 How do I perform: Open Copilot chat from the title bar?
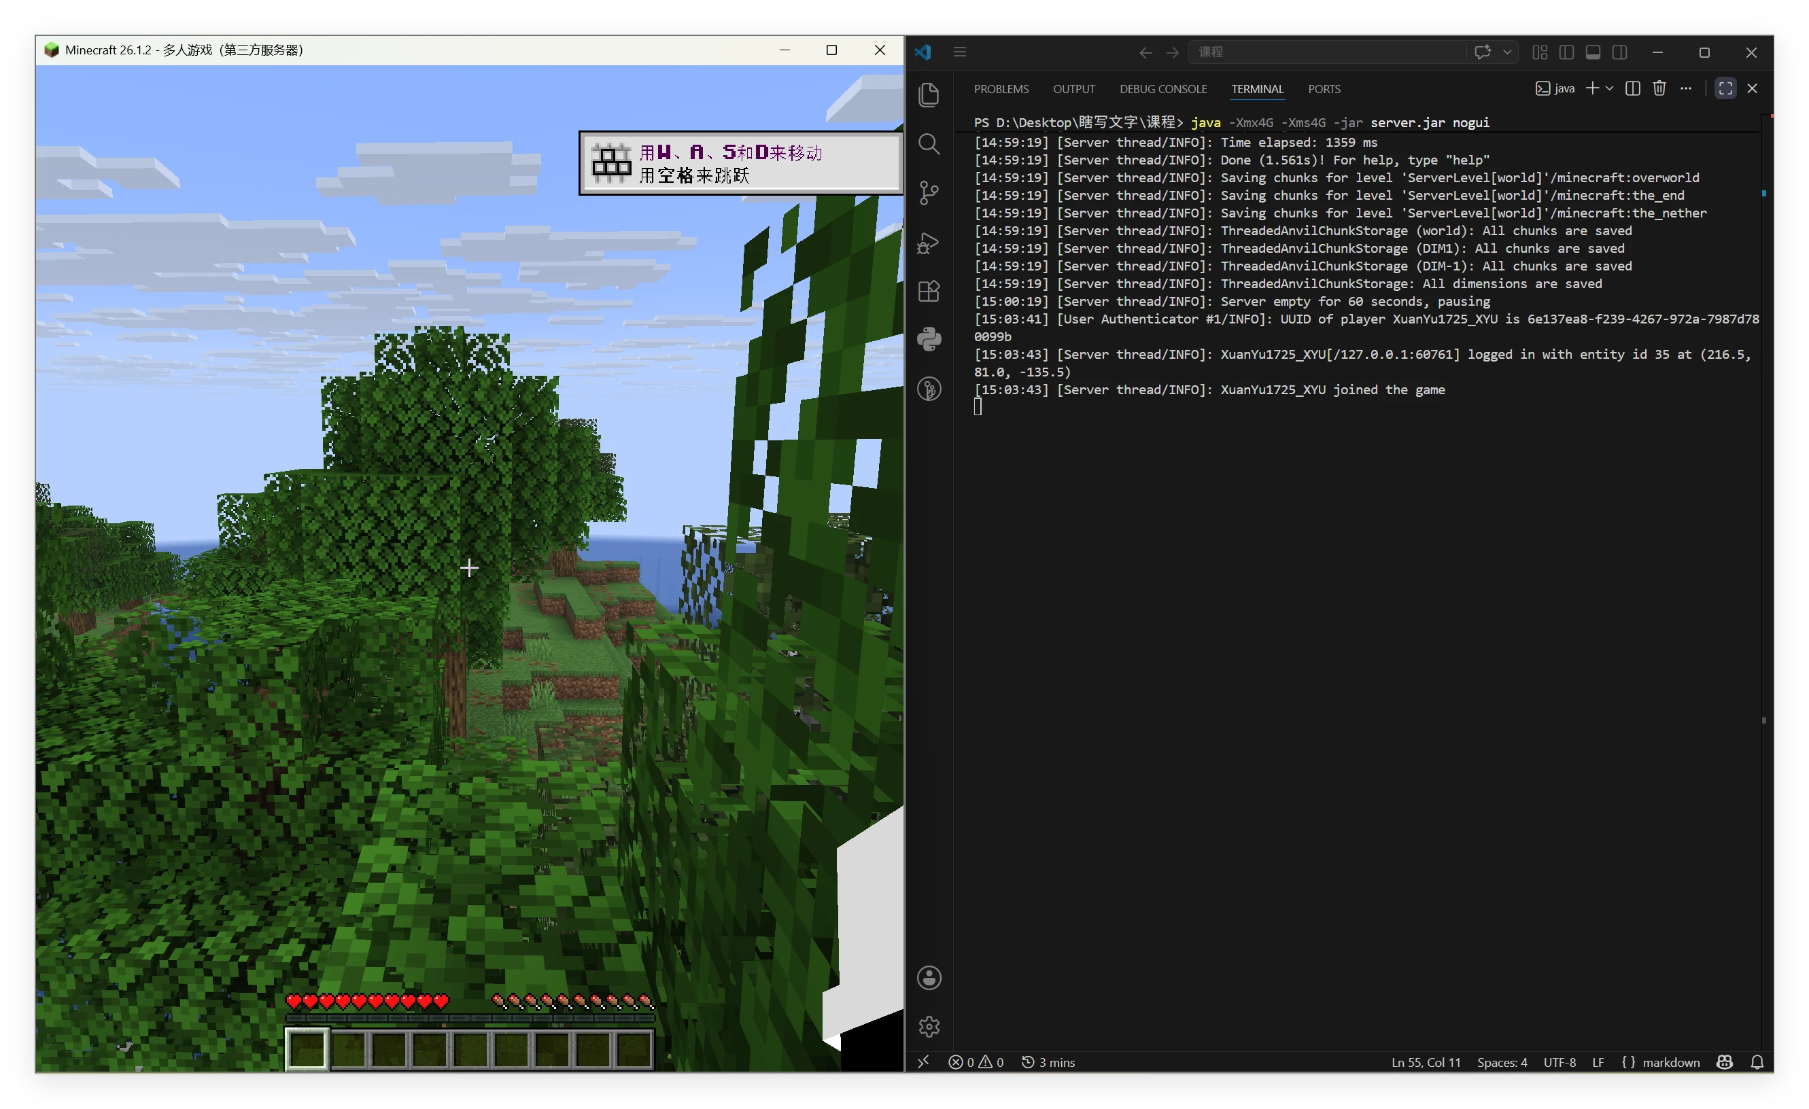point(1482,52)
